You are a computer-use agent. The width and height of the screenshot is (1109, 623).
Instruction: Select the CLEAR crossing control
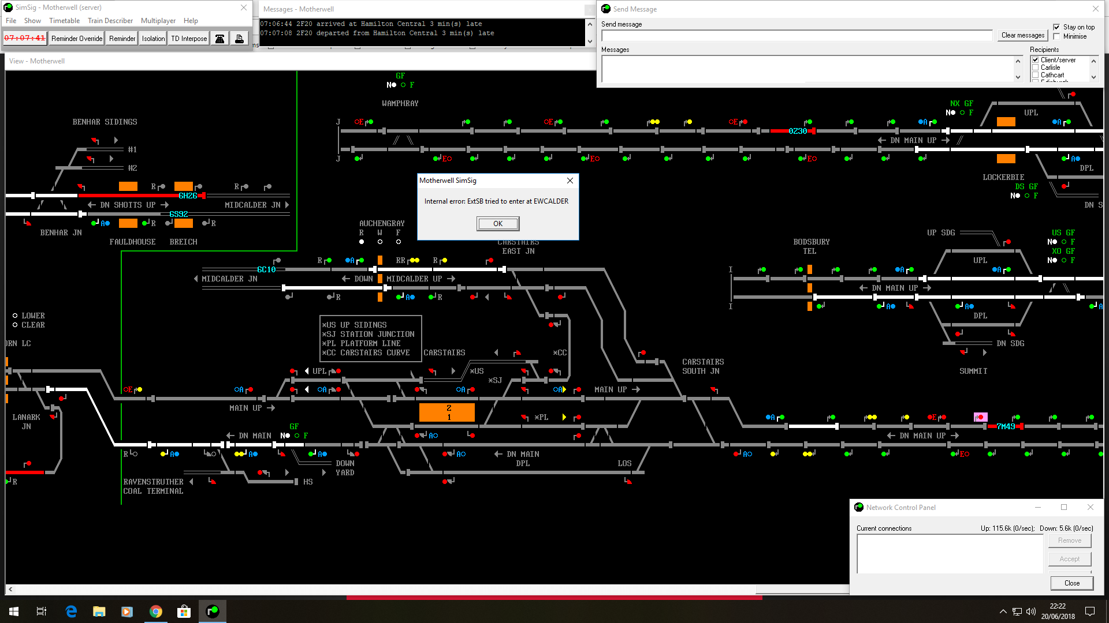15,325
